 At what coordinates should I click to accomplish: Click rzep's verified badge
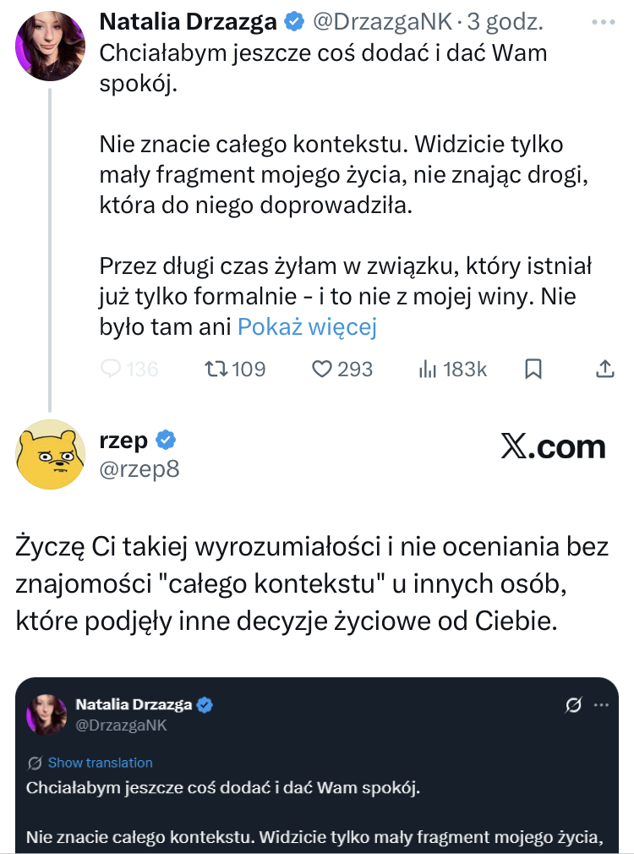click(167, 440)
